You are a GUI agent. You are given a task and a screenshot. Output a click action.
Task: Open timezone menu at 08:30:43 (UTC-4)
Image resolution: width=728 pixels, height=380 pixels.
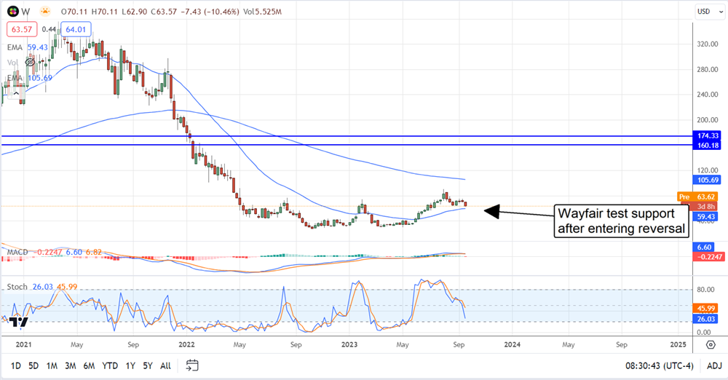(660, 366)
